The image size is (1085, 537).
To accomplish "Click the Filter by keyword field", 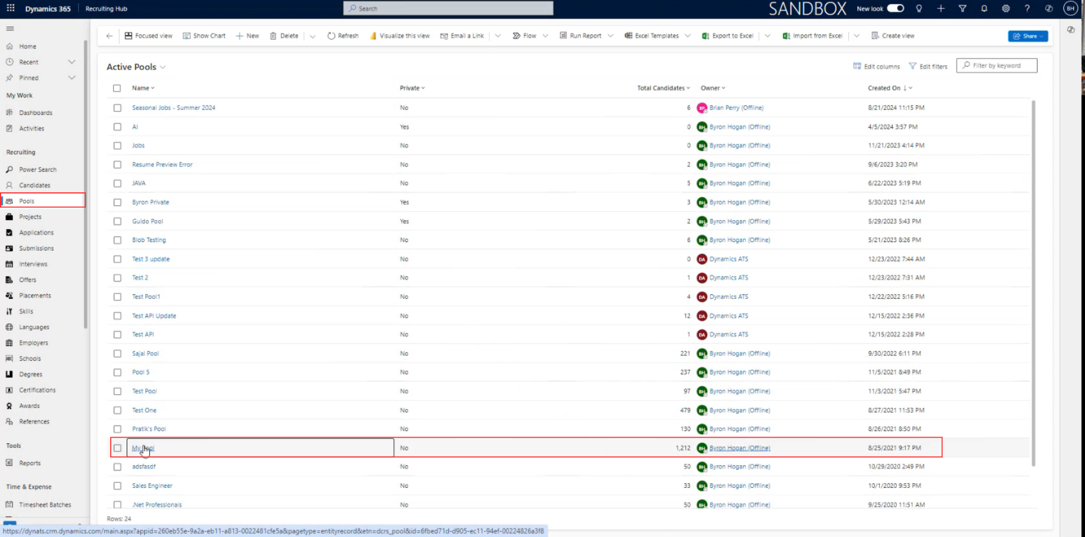I will [x=997, y=65].
